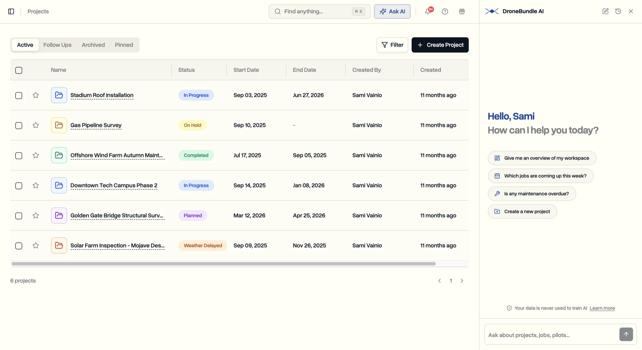Choose 'Is any maintenance overdue?' suggestion
This screenshot has height=350, width=642.
click(x=532, y=194)
